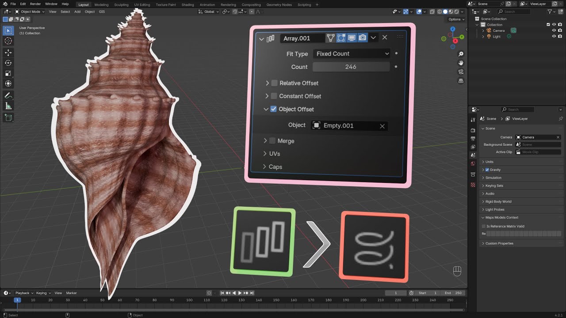Viewport: 566px width, 318px height.
Task: Click the current frame number field
Action: pyautogui.click(x=396, y=293)
